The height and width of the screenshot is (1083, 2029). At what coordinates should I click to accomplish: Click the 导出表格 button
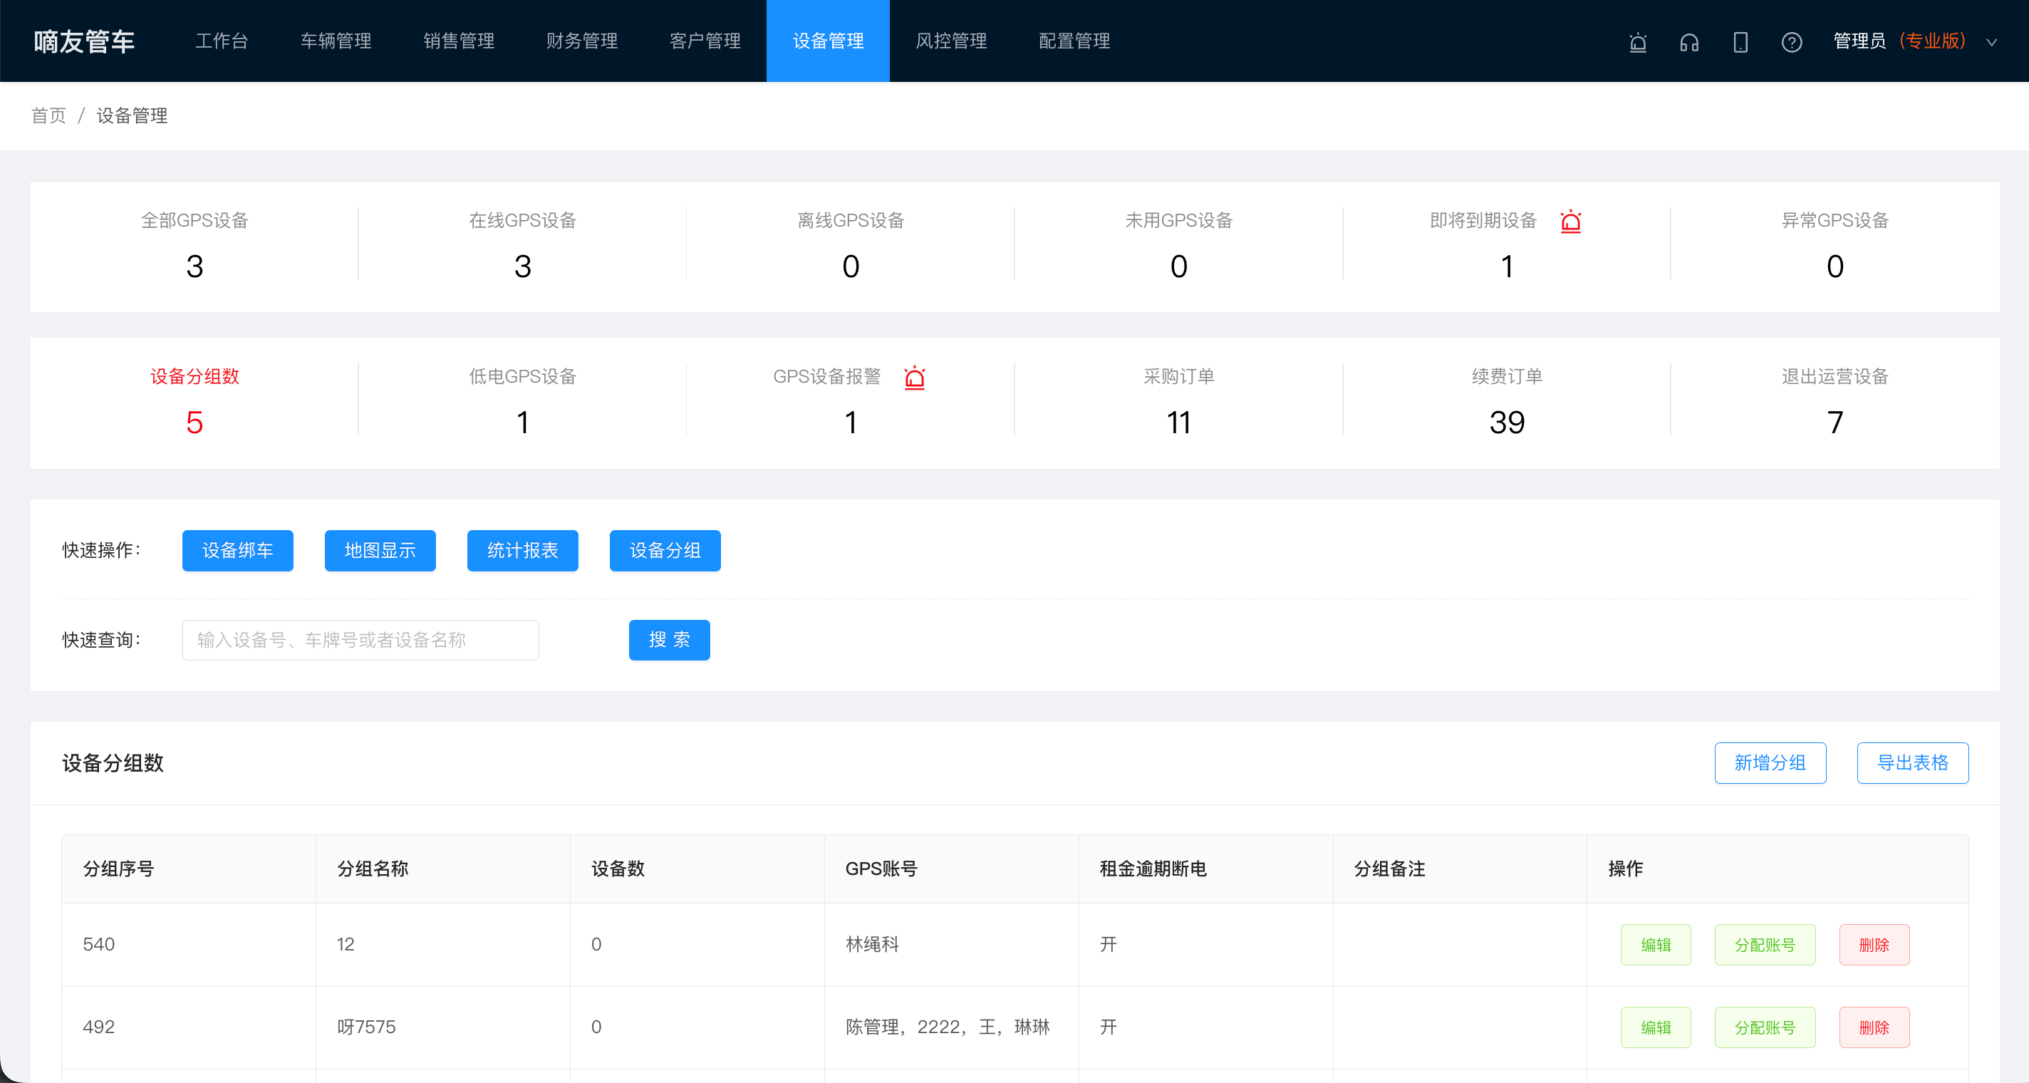[x=1911, y=763]
